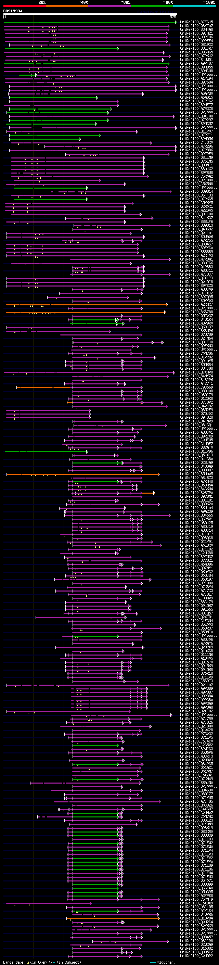Select the UniRef100_B9NFT7 label
The width and height of the screenshot is (219, 965).
point(196,105)
